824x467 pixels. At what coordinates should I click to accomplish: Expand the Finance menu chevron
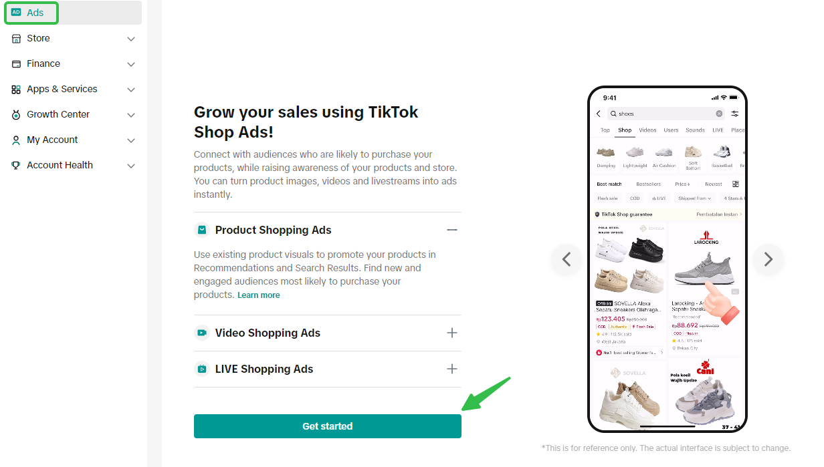(131, 64)
